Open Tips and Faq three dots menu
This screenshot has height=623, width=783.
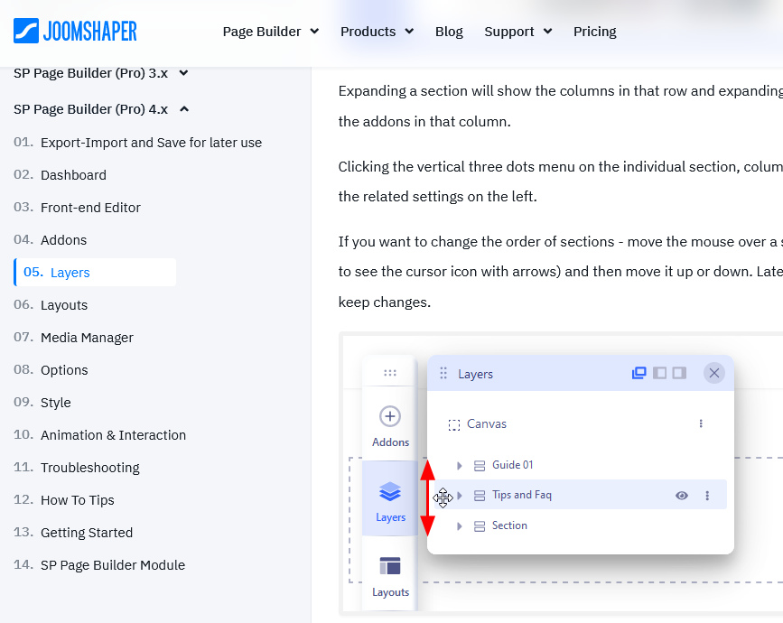[707, 495]
